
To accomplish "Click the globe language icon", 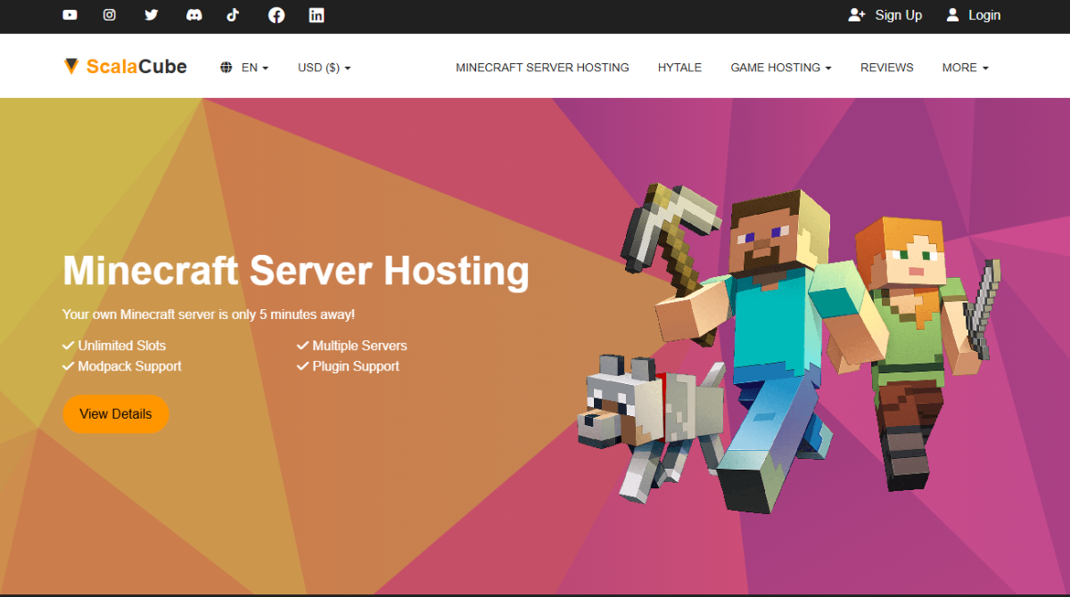I will [x=226, y=68].
